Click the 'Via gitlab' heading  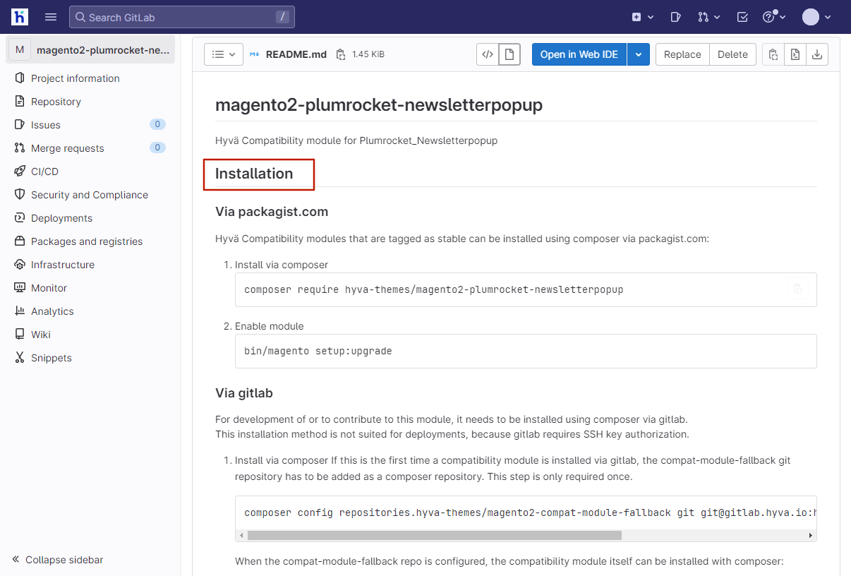click(x=244, y=393)
